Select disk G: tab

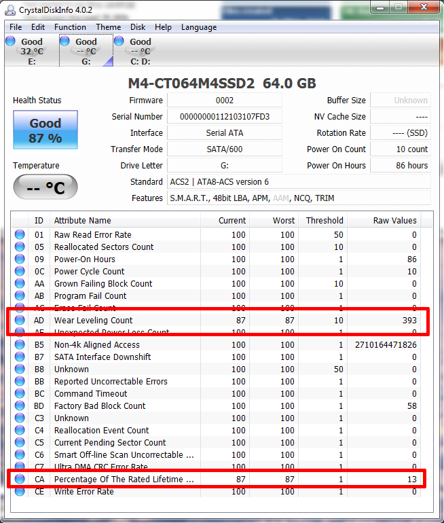pos(86,51)
